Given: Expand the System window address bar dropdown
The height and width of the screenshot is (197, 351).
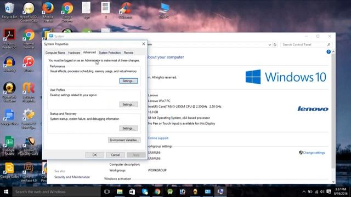Looking at the screenshot, I should (269, 45).
